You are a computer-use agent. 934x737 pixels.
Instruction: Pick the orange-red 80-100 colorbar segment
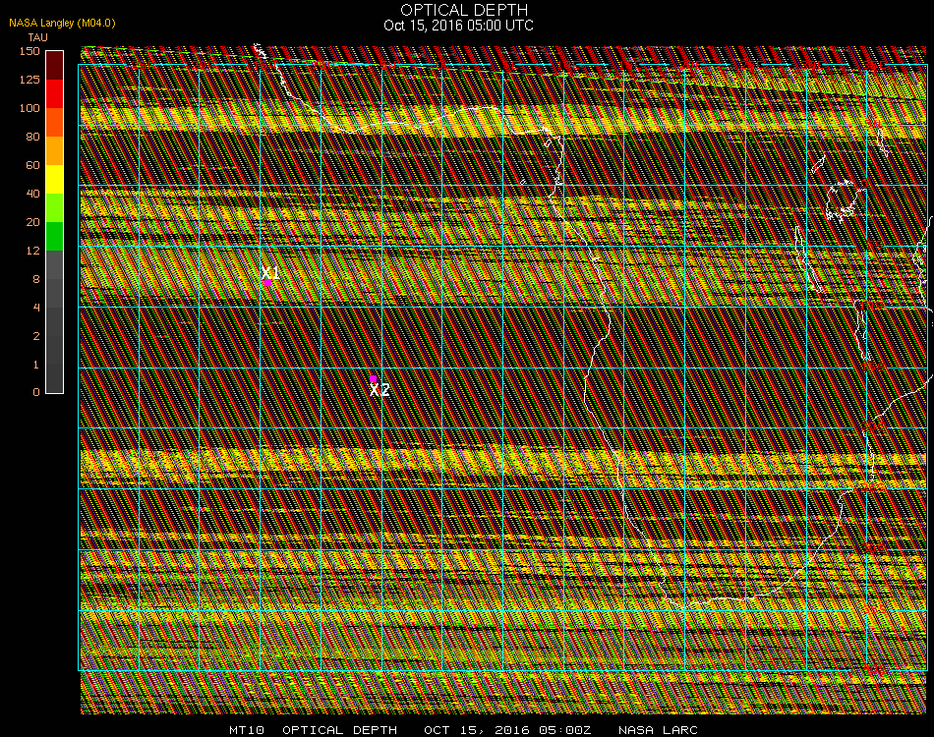[x=54, y=123]
